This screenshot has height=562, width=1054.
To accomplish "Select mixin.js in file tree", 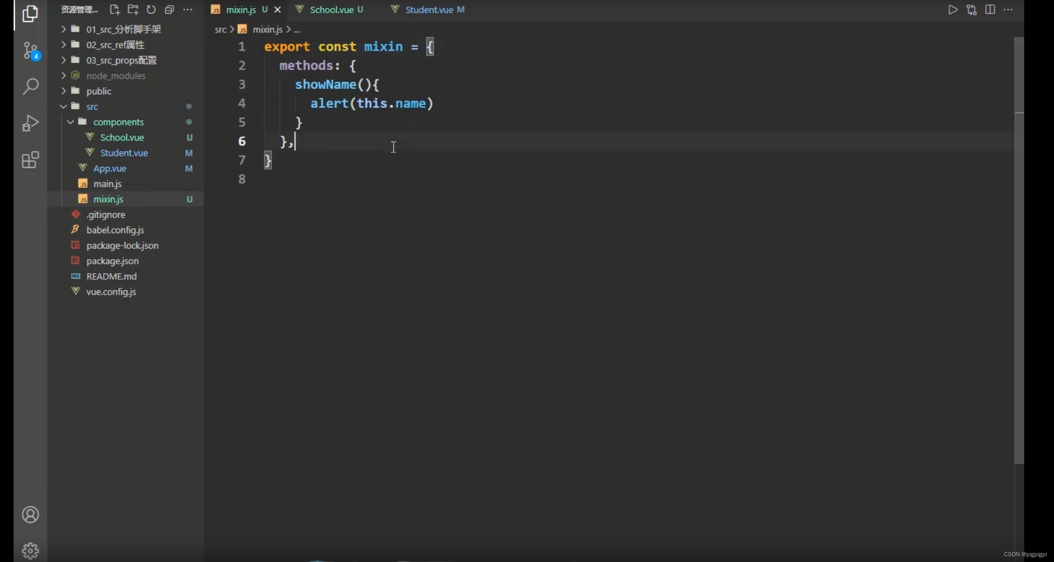I will [x=108, y=199].
